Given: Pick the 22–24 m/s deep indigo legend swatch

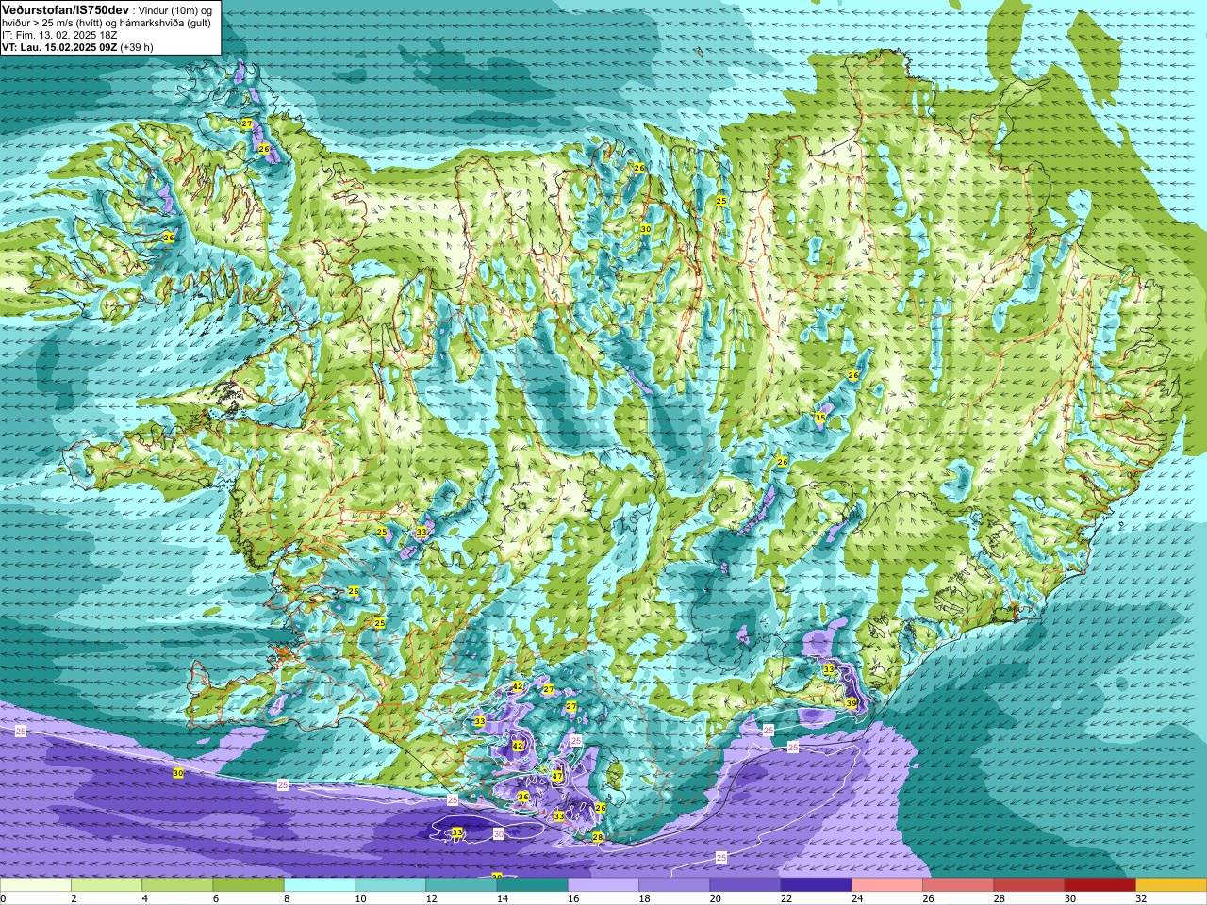Looking at the screenshot, I should (x=816, y=885).
